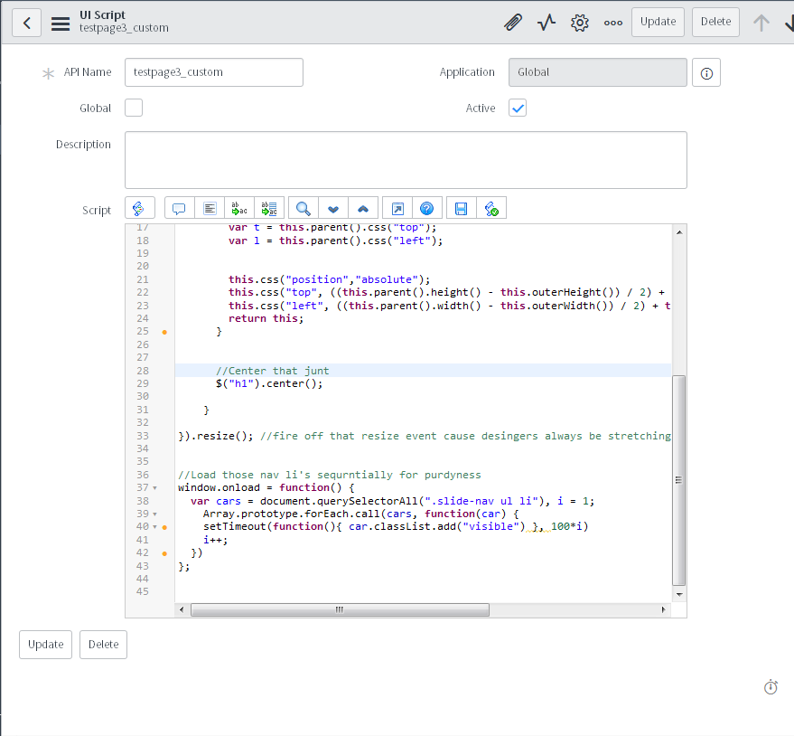The image size is (794, 736).
Task: Click the replace all icon
Action: point(269,209)
